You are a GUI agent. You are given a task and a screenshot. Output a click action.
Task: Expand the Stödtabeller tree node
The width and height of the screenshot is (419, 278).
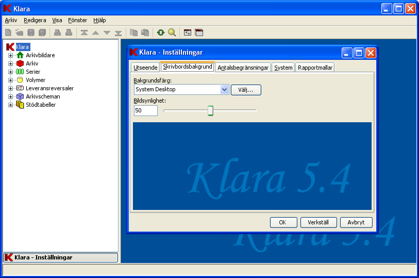[x=10, y=105]
